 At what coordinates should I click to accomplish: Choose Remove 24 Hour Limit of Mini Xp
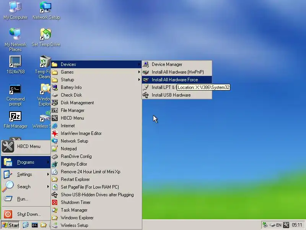pyautogui.click(x=96, y=172)
